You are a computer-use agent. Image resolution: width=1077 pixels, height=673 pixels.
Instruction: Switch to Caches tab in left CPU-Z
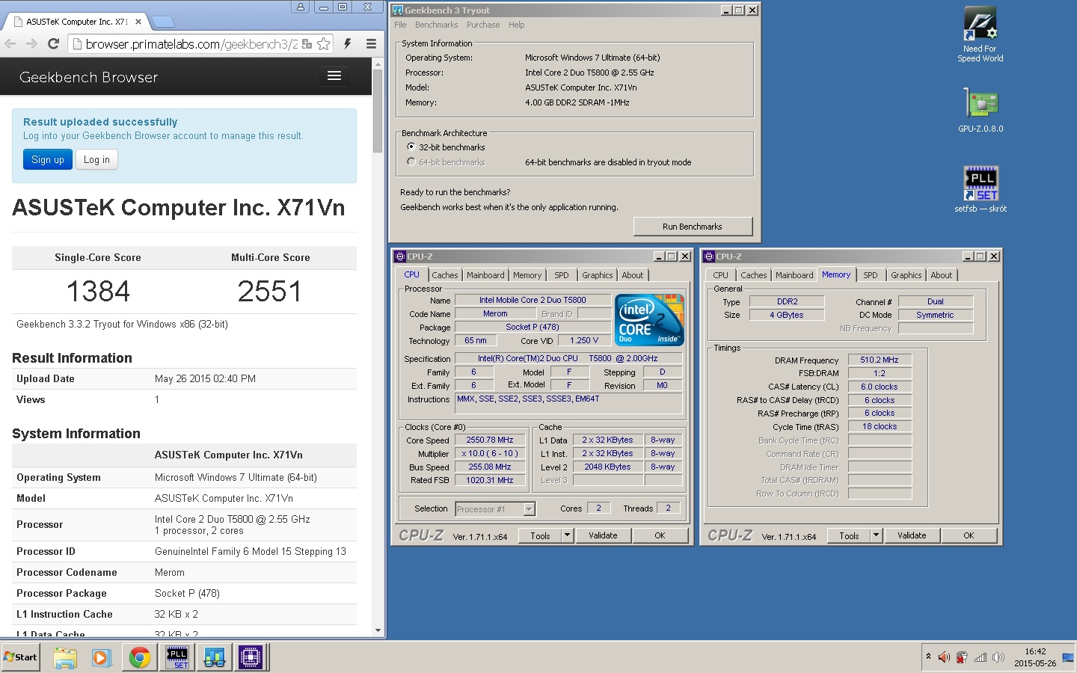click(444, 275)
